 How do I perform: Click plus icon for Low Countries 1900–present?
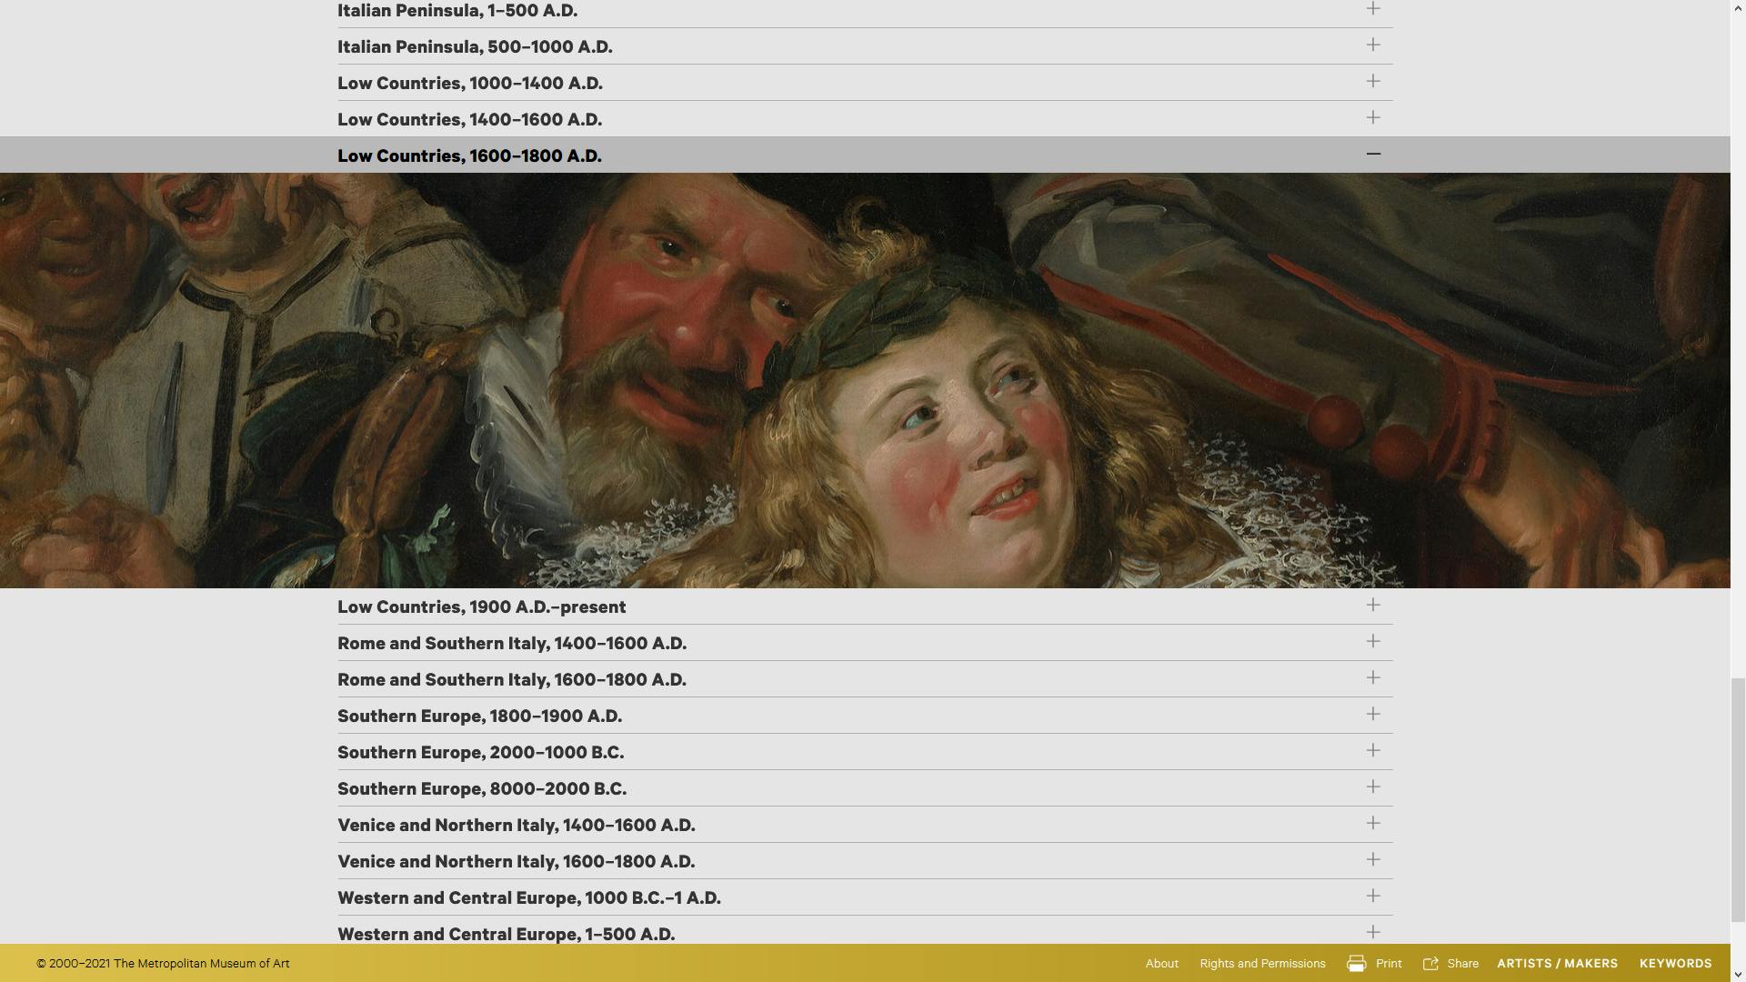(x=1373, y=606)
